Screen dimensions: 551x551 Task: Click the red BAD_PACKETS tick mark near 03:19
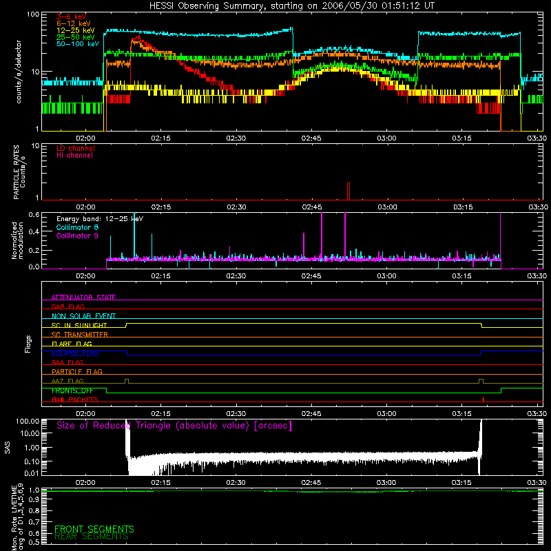click(484, 399)
